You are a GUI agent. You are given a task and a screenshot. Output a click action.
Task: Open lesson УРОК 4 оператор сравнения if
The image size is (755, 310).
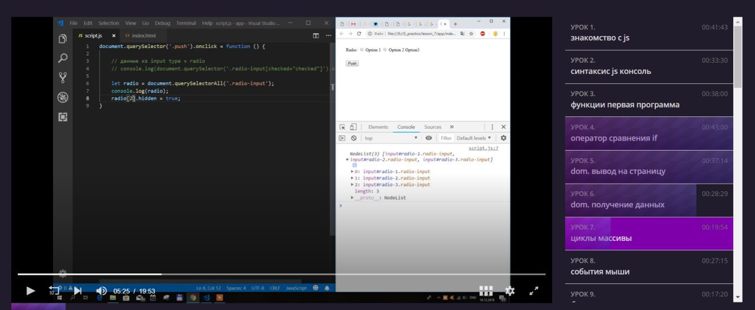click(x=649, y=133)
